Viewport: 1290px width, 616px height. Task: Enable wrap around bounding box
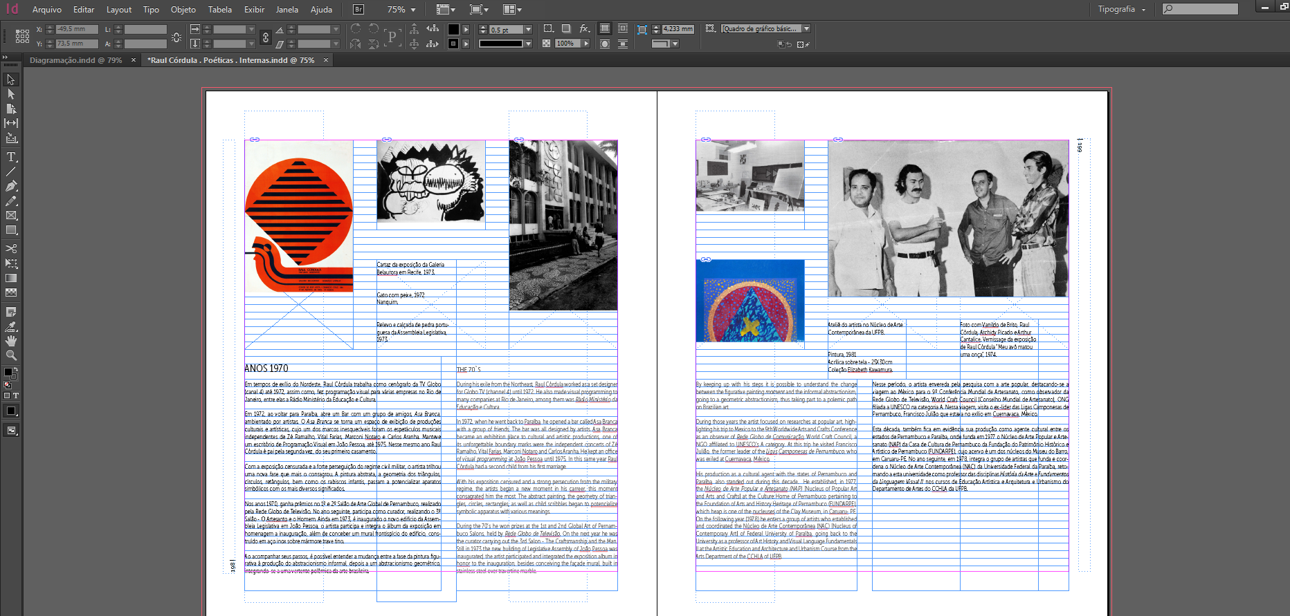(x=623, y=28)
